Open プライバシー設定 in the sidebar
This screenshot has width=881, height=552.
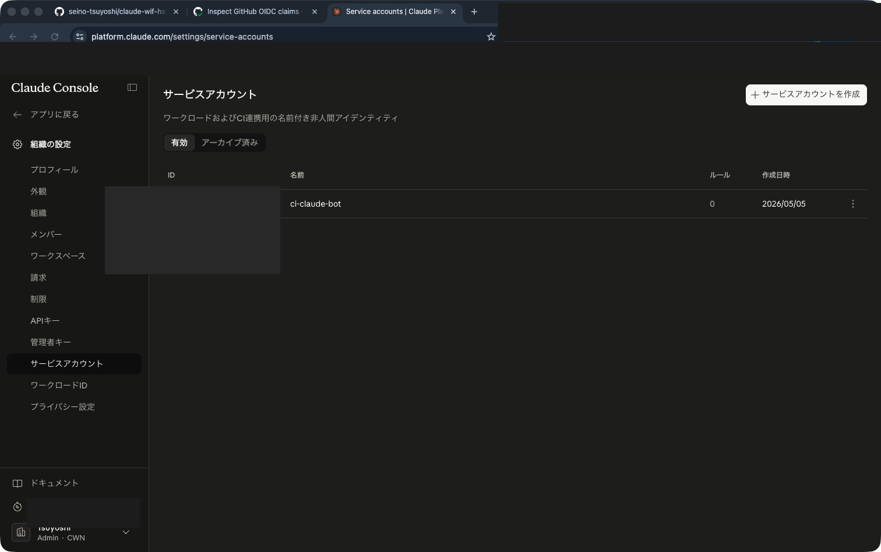click(62, 407)
